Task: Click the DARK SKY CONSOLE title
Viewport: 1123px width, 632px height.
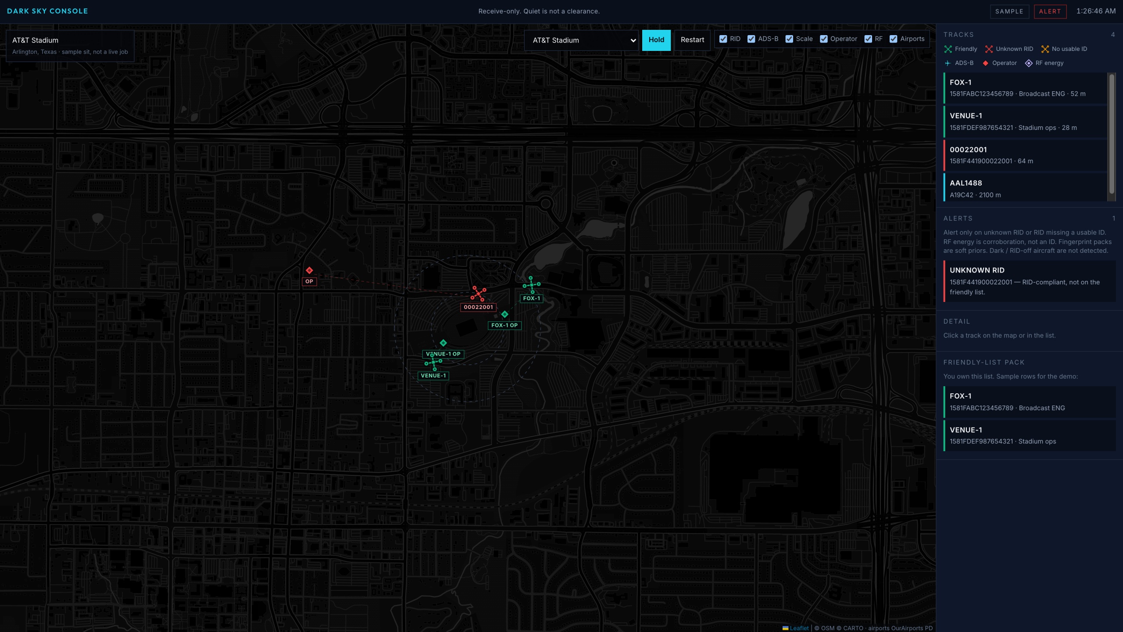Action: (47, 11)
